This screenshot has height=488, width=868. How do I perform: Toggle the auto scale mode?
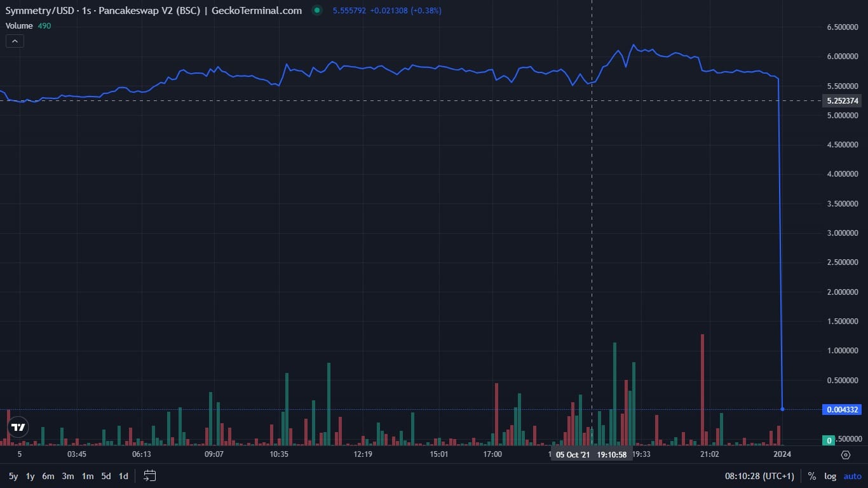click(852, 476)
